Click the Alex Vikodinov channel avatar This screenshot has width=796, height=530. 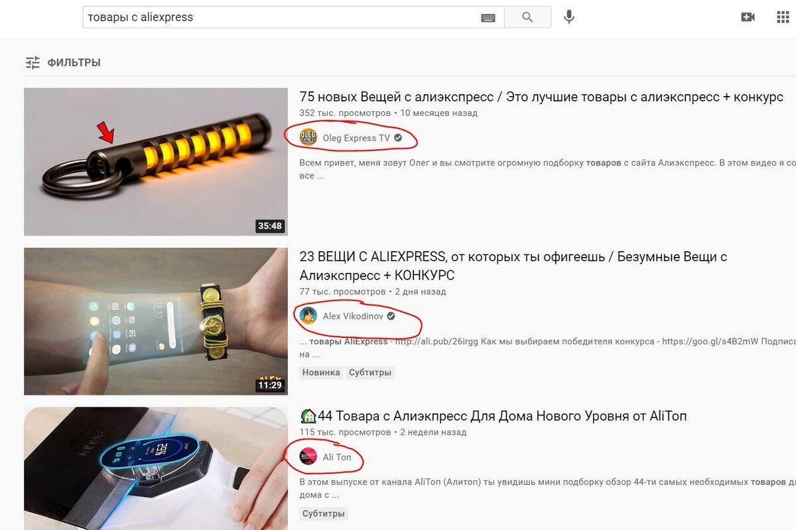308,316
